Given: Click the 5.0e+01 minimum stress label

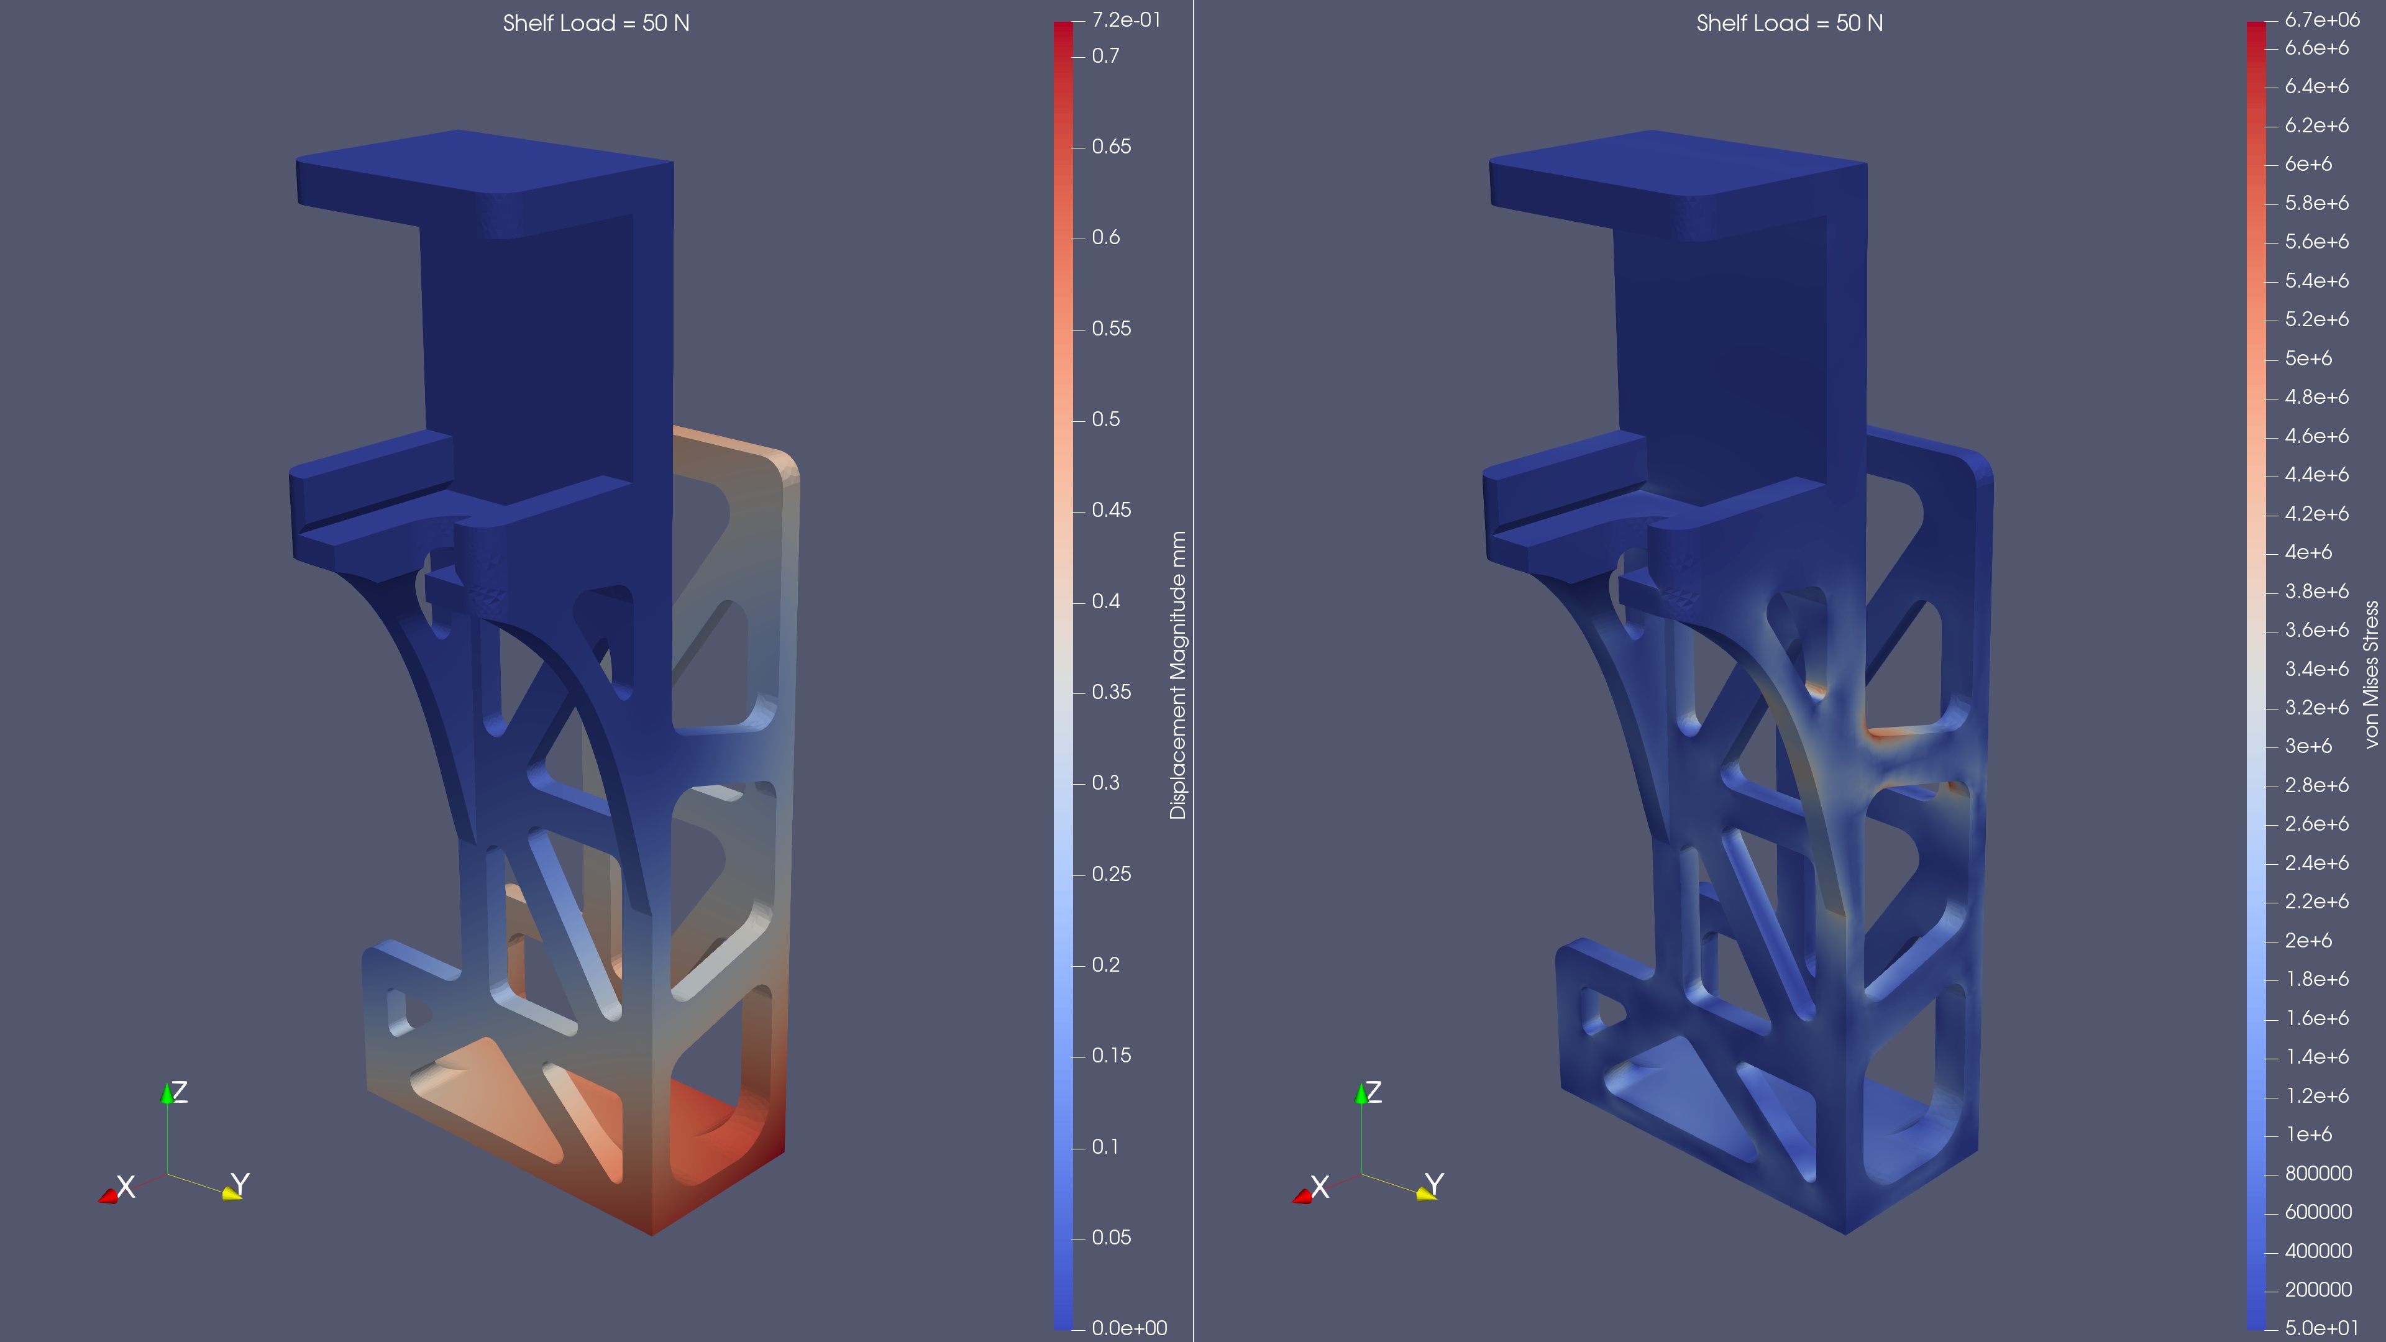Looking at the screenshot, I should click(2321, 1328).
